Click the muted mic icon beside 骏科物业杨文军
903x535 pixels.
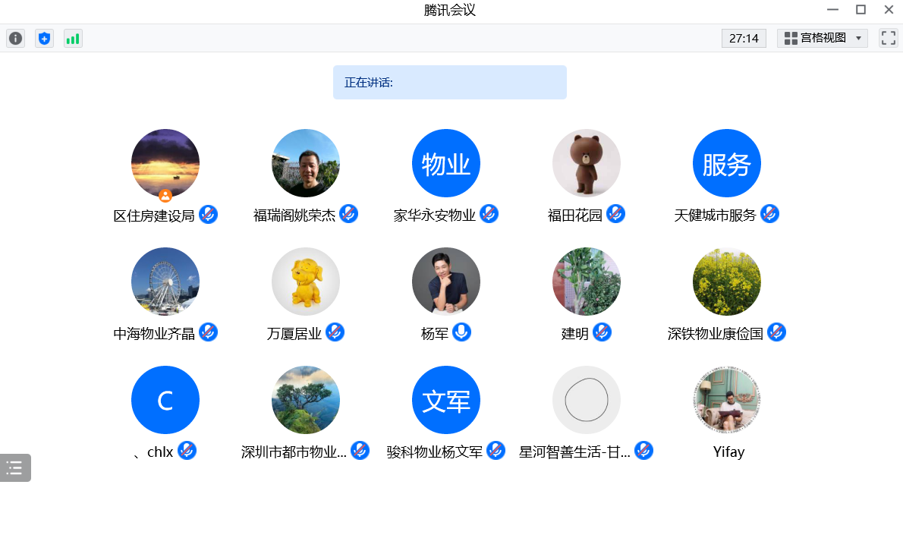click(496, 450)
